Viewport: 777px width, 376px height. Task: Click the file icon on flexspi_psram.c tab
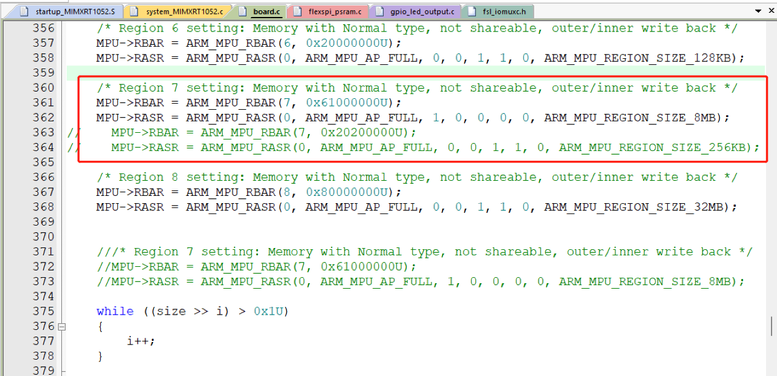(296, 12)
